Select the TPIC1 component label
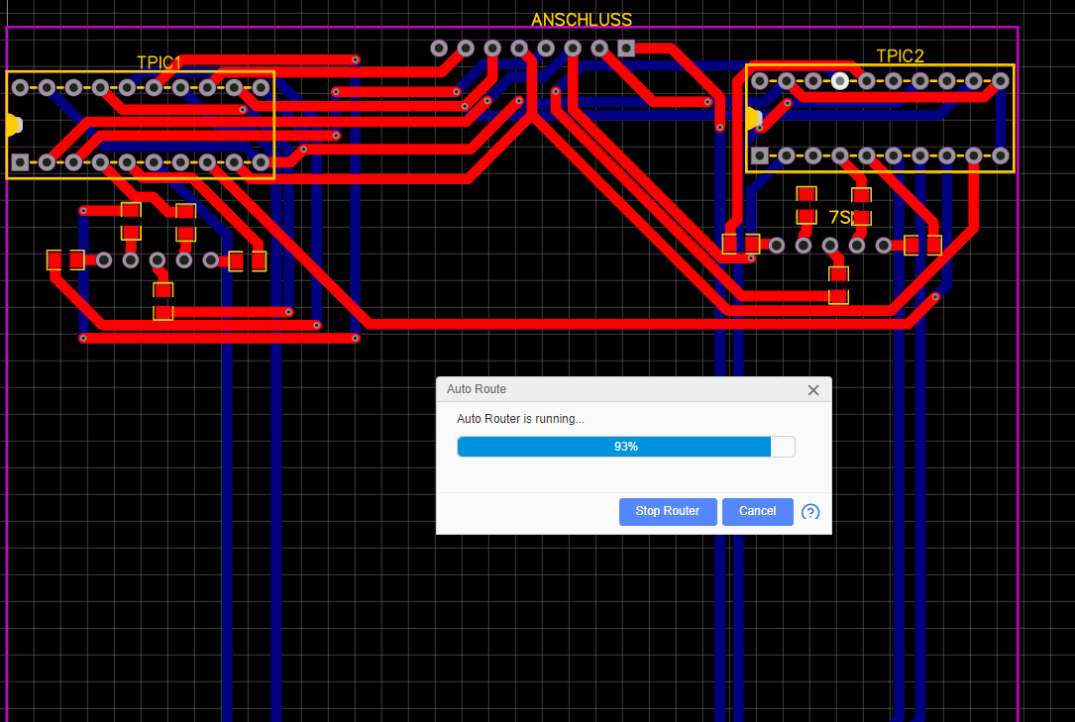This screenshot has height=722, width=1075. 159,61
